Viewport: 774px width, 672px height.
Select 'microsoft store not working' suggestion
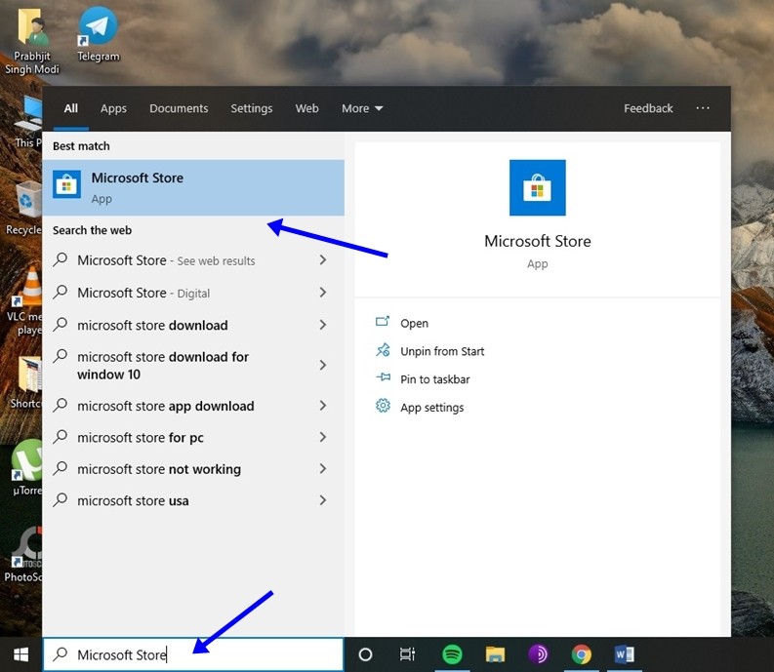point(193,469)
